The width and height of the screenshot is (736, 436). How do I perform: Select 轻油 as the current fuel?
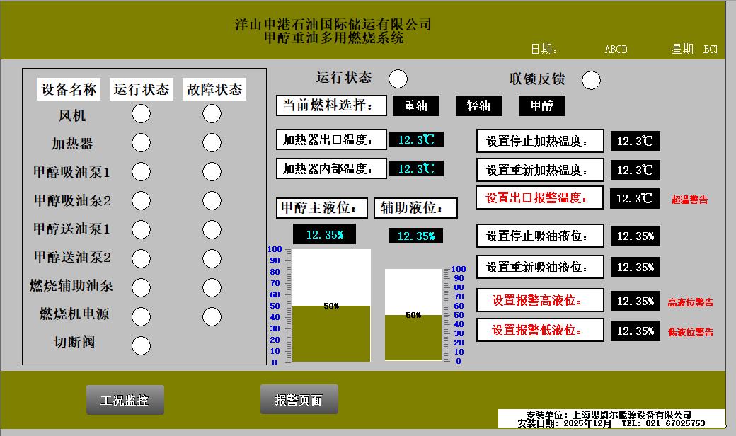478,105
